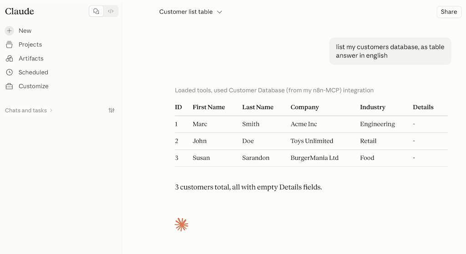The height and width of the screenshot is (254, 466).
Task: Click the Share button
Action: click(x=449, y=12)
